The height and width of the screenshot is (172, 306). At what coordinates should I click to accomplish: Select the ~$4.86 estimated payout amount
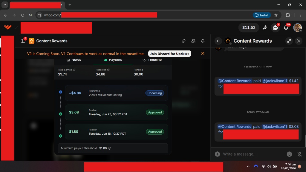click(x=75, y=93)
